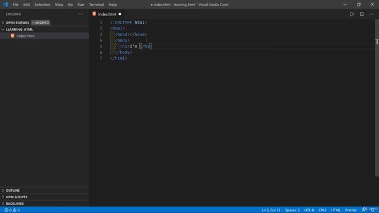Click the DOCTYPE html line
Screen dimensions: 379x213
coord(129,22)
